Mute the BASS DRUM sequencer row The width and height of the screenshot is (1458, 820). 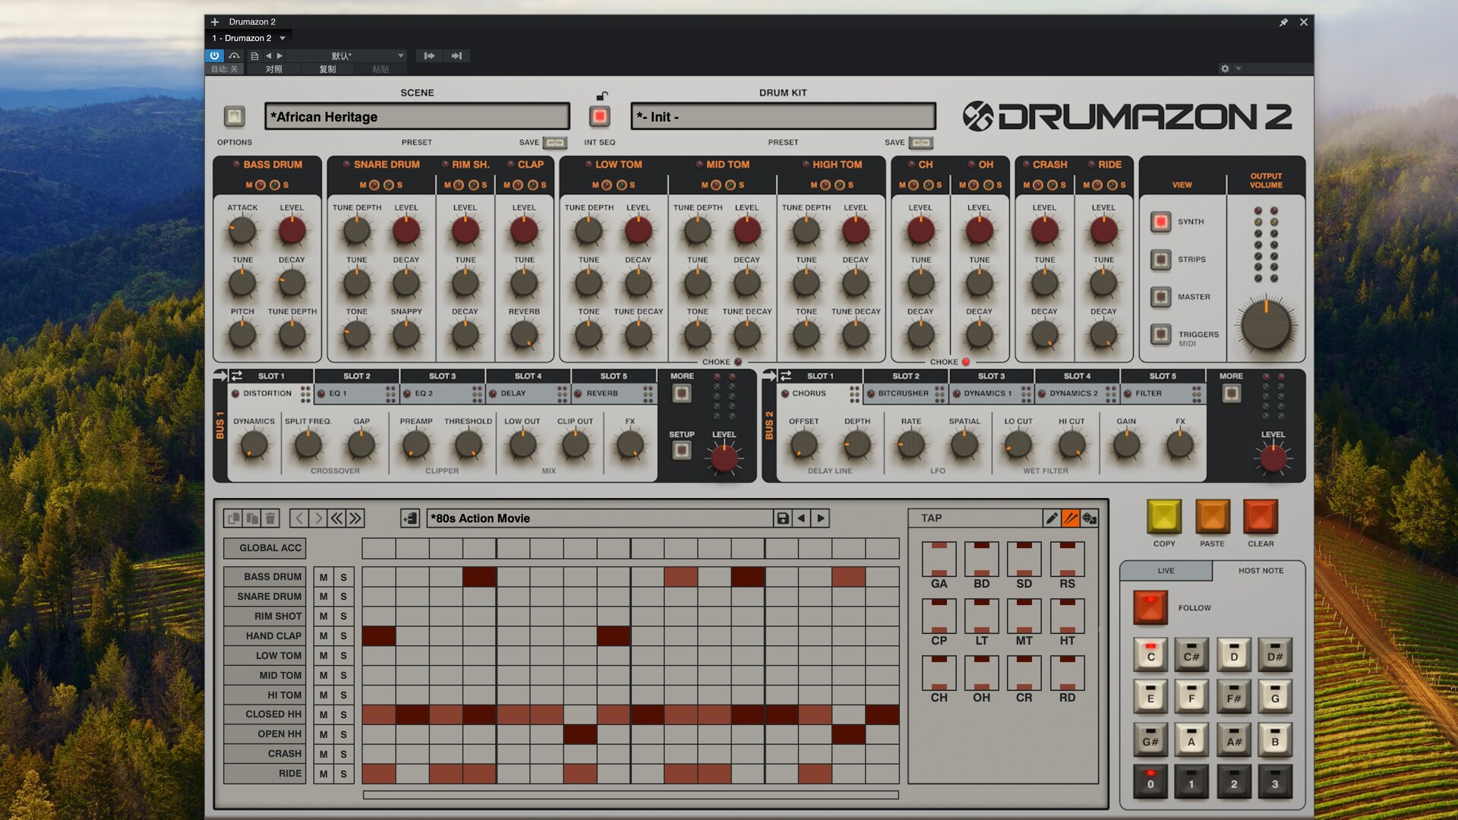click(x=323, y=577)
